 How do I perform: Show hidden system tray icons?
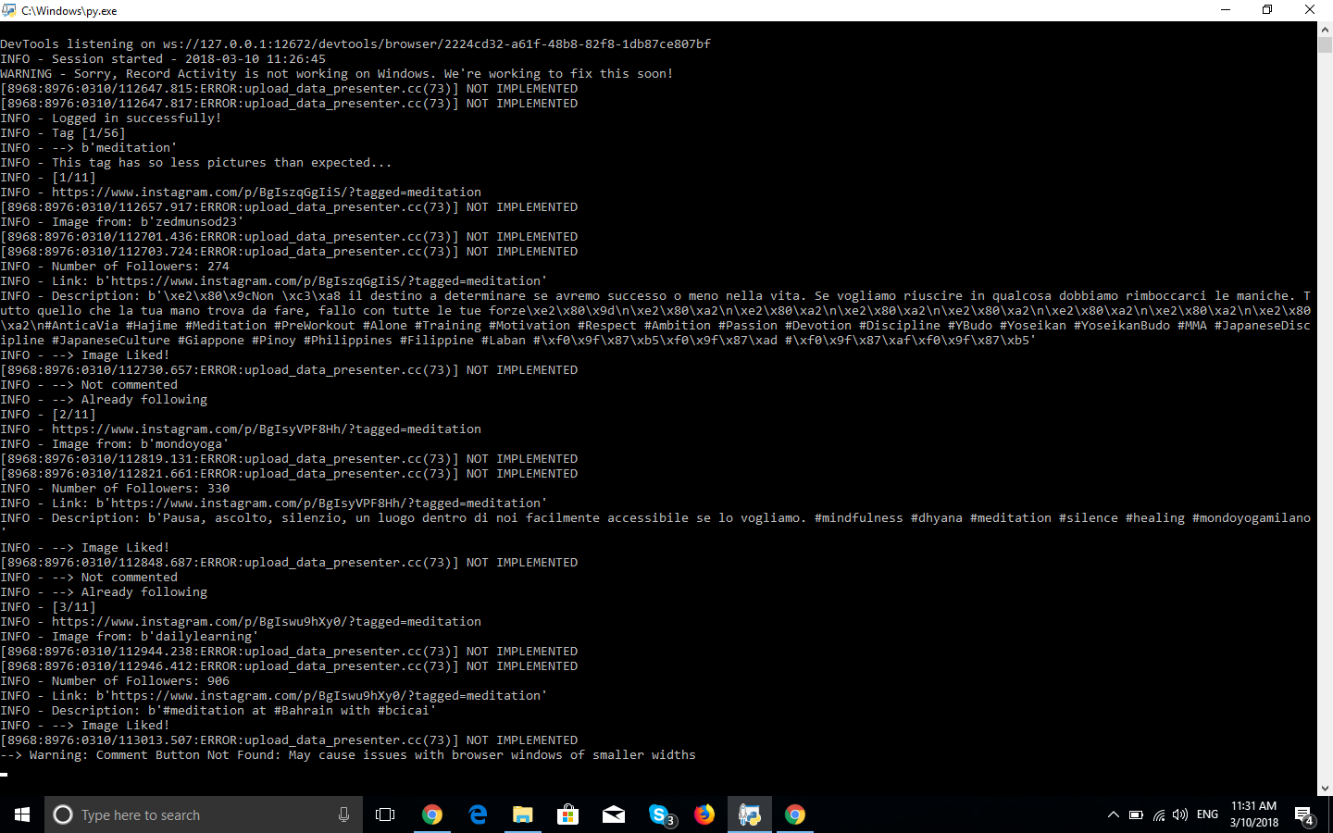tap(1113, 814)
